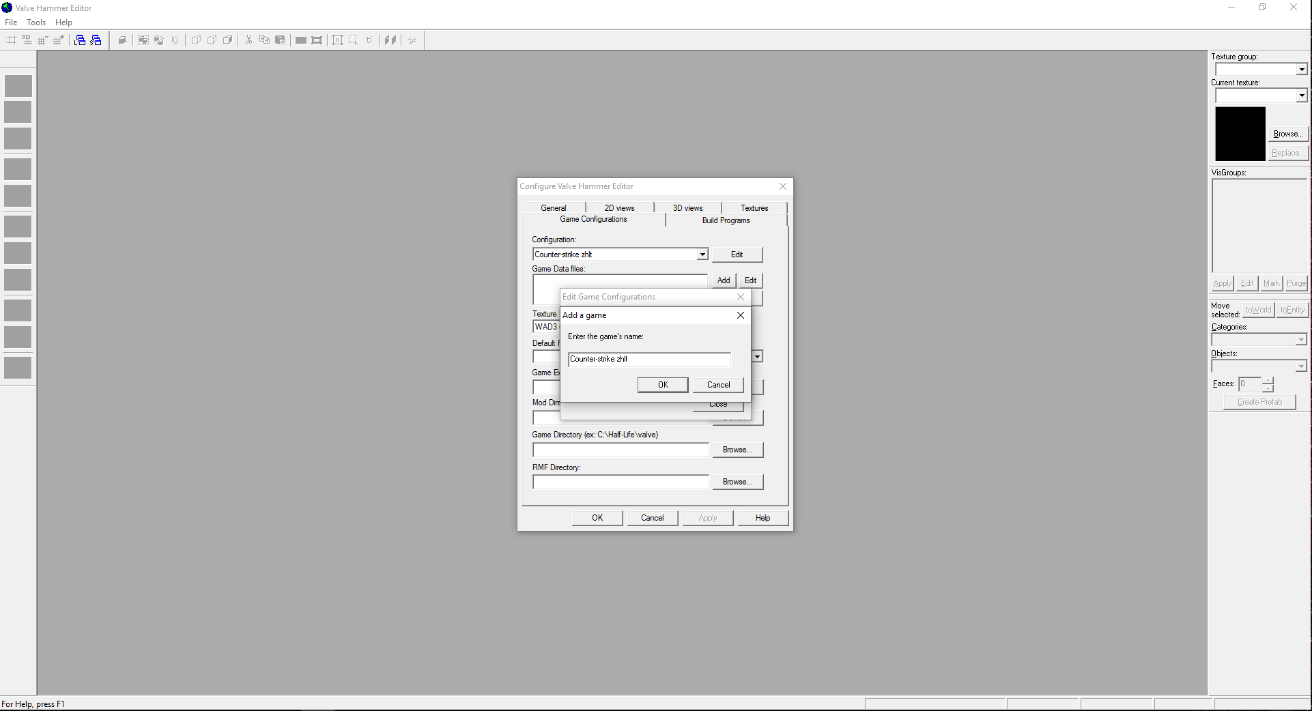Open the Help menu
Image resolution: width=1312 pixels, height=711 pixels.
pyautogui.click(x=63, y=23)
